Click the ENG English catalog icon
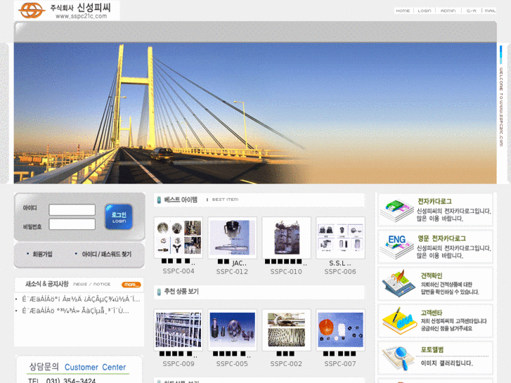511x383 pixels. coord(397,247)
